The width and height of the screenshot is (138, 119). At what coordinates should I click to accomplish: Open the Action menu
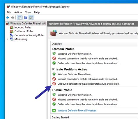18,12
